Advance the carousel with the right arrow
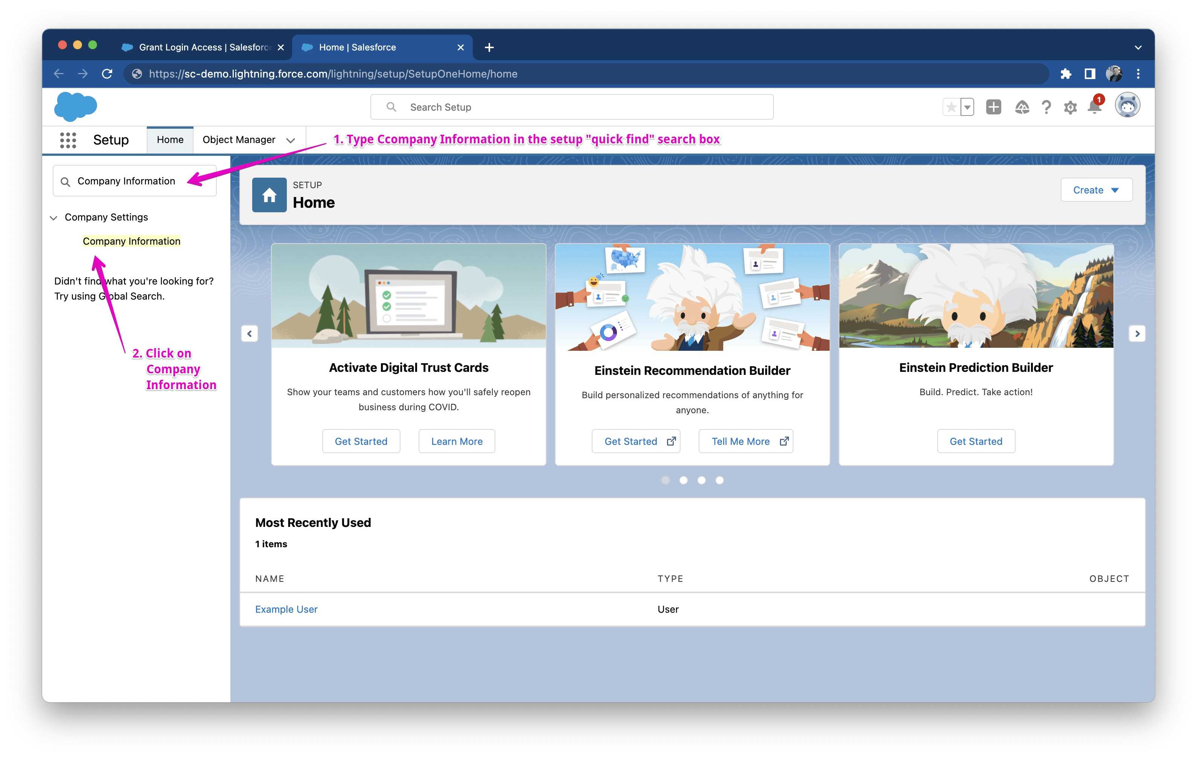This screenshot has height=758, width=1197. click(1137, 333)
